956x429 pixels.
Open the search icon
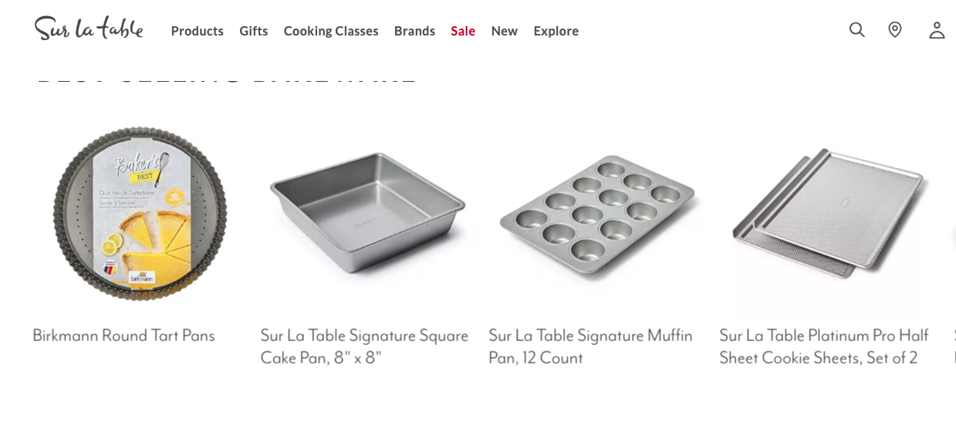pyautogui.click(x=856, y=30)
